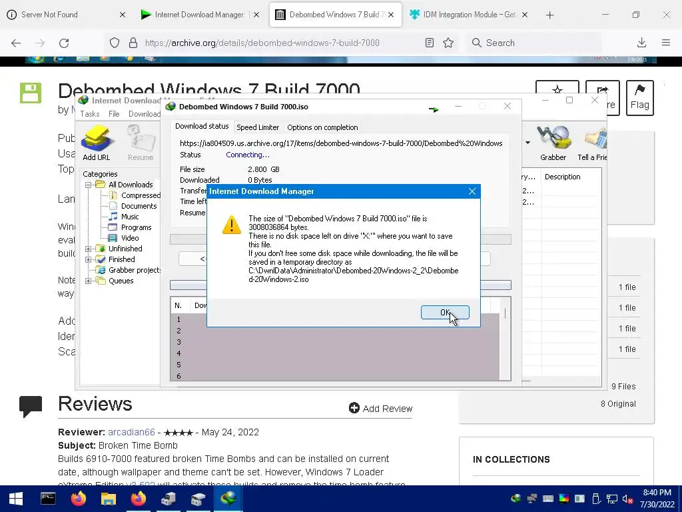Viewport: 682px width, 512px height.
Task: Open reviewer arcadian66 profile link
Action: pyautogui.click(x=131, y=432)
